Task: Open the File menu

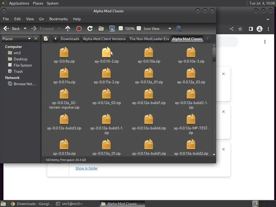Action: tap(6, 19)
